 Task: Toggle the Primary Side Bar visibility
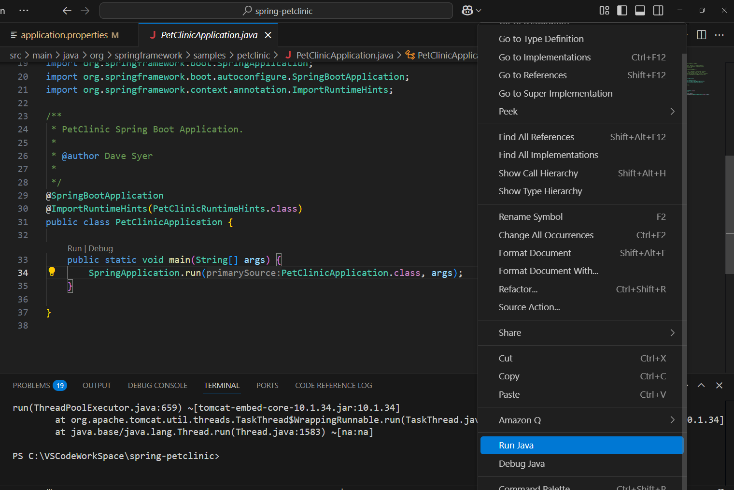(x=622, y=11)
